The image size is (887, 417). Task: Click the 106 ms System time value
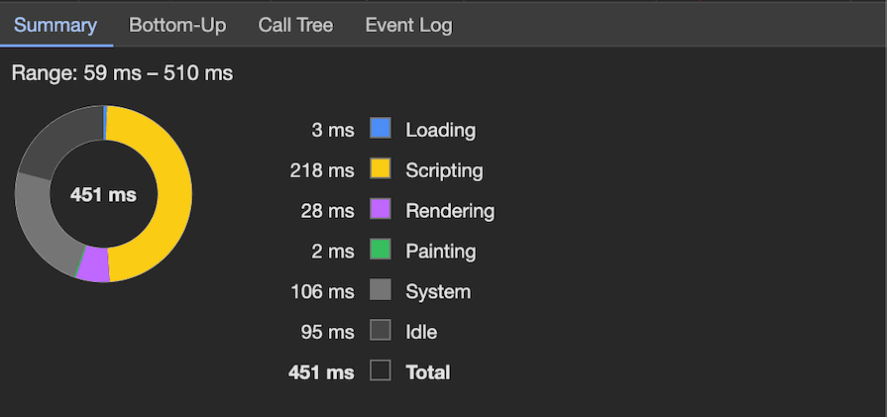pyautogui.click(x=321, y=291)
